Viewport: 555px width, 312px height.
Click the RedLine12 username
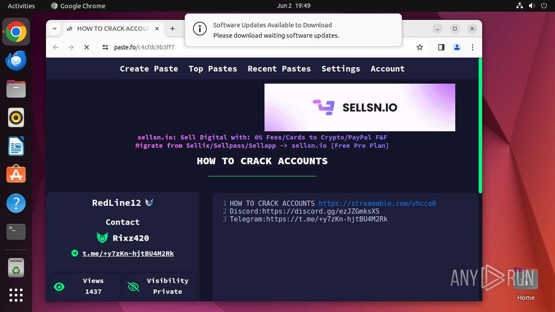[x=117, y=202]
